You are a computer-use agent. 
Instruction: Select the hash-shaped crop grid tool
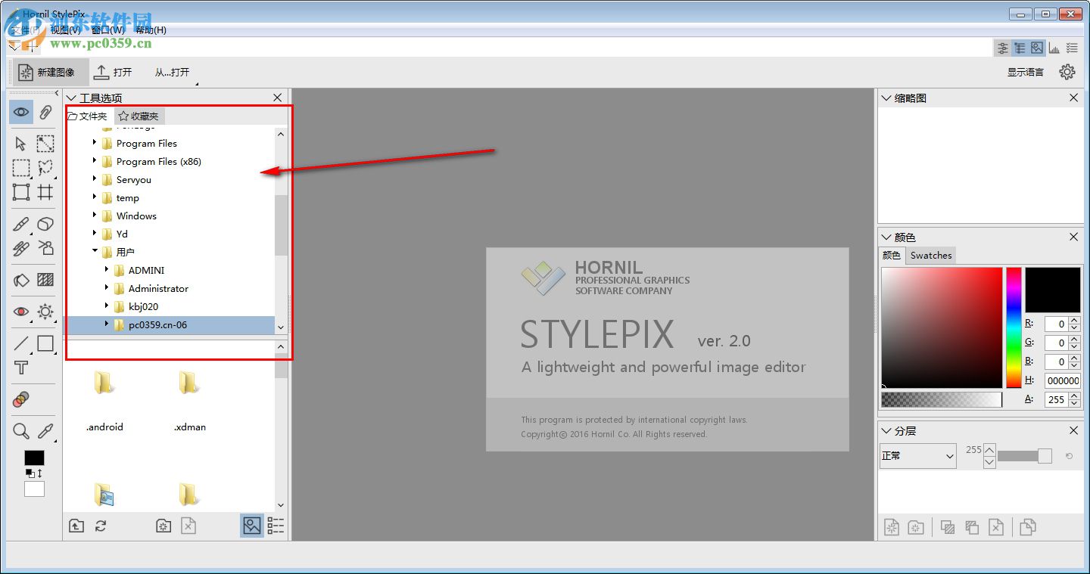(45, 192)
